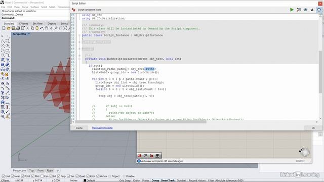Select the Box solid tool

click(3, 65)
